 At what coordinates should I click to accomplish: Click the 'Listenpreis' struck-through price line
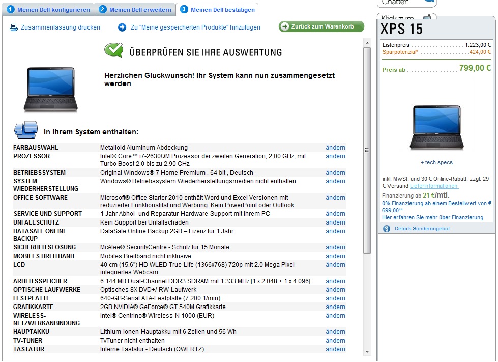436,45
